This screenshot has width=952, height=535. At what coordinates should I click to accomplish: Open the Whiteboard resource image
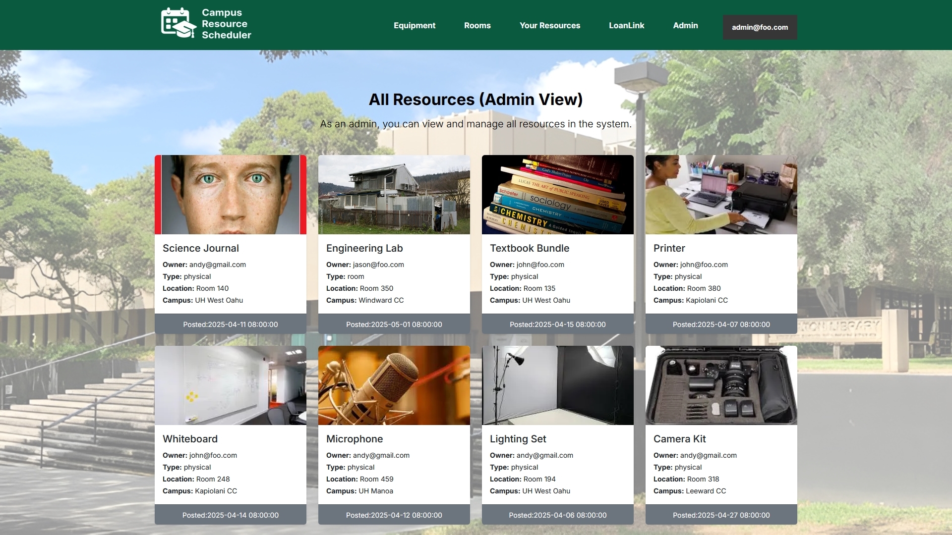click(230, 385)
